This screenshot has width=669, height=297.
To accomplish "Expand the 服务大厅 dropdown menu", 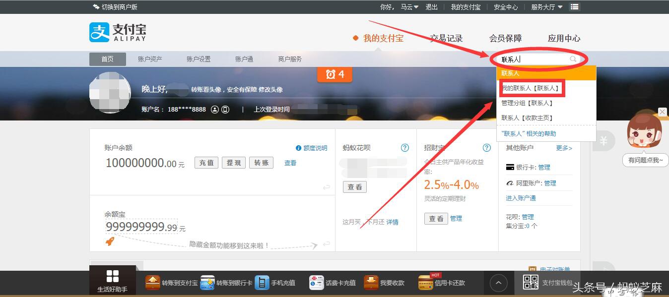I will click(546, 7).
